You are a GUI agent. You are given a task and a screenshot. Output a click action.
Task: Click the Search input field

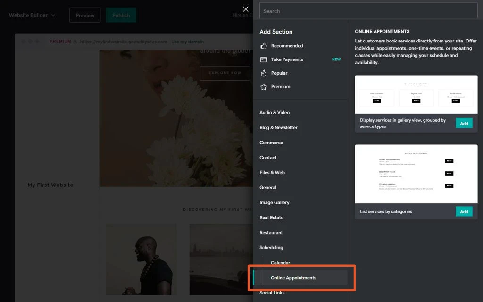368,11
